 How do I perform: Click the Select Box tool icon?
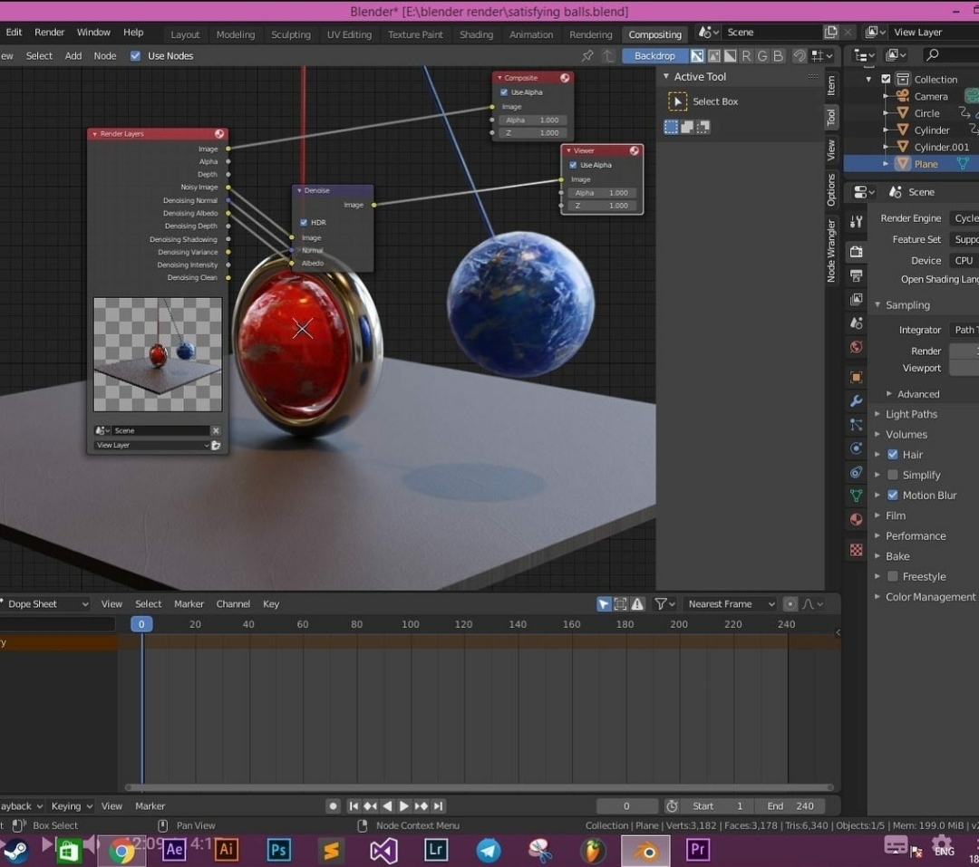pyautogui.click(x=677, y=101)
